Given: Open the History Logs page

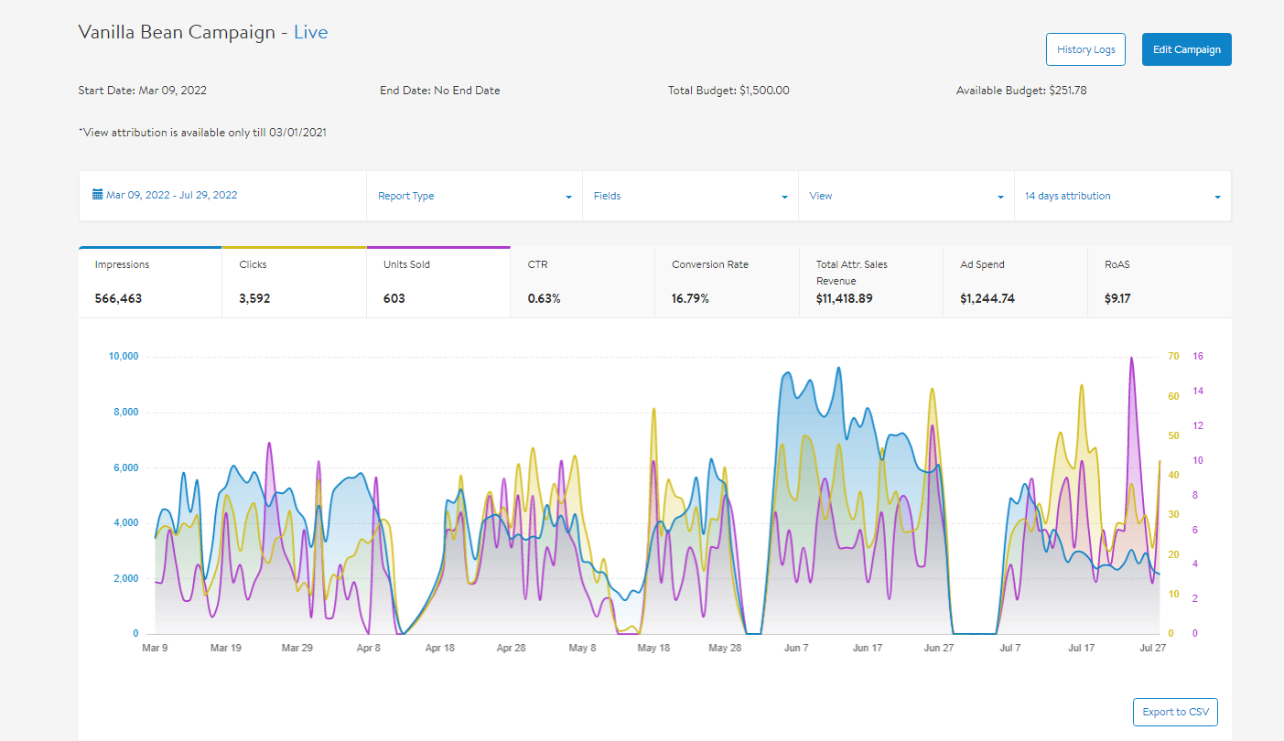Looking at the screenshot, I should point(1085,49).
